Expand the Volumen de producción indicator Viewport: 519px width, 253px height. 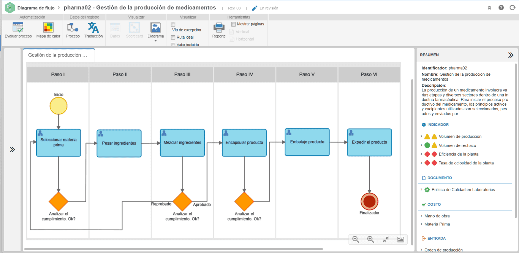click(421, 136)
